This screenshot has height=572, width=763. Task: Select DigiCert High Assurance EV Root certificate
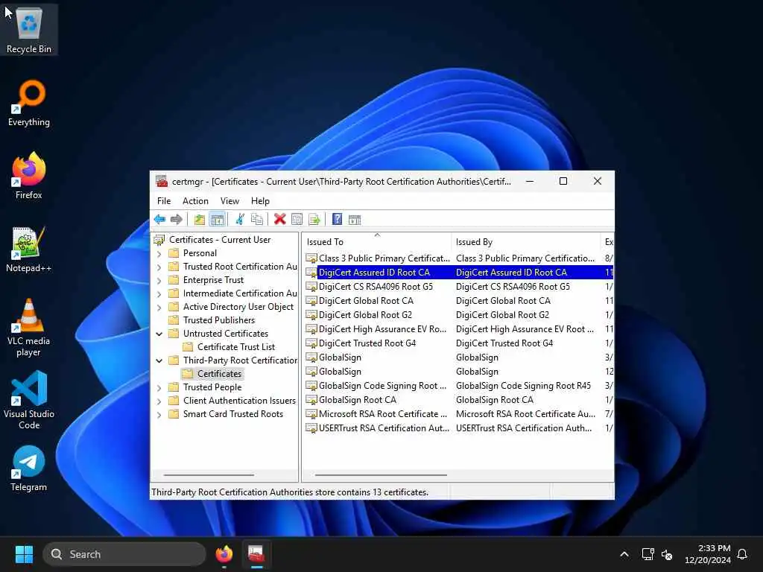[458, 328]
